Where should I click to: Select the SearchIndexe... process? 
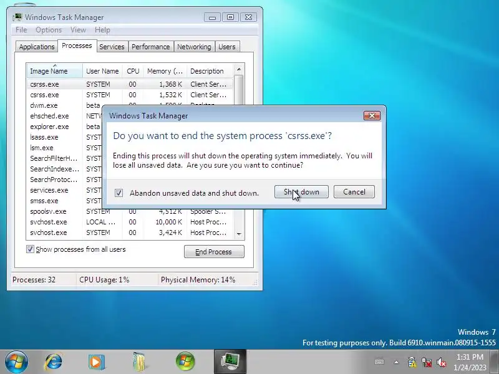point(65,169)
